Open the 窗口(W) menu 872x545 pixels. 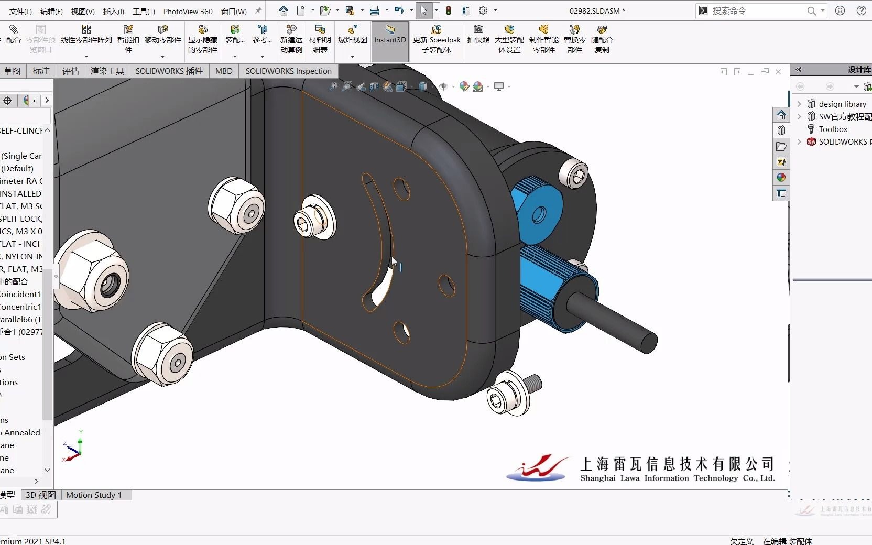coord(234,11)
